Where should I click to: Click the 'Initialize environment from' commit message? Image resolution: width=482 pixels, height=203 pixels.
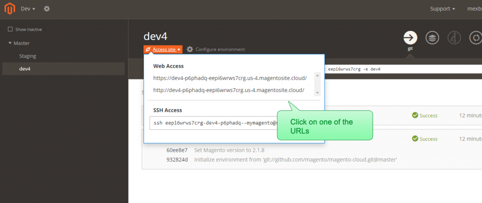[x=296, y=160]
